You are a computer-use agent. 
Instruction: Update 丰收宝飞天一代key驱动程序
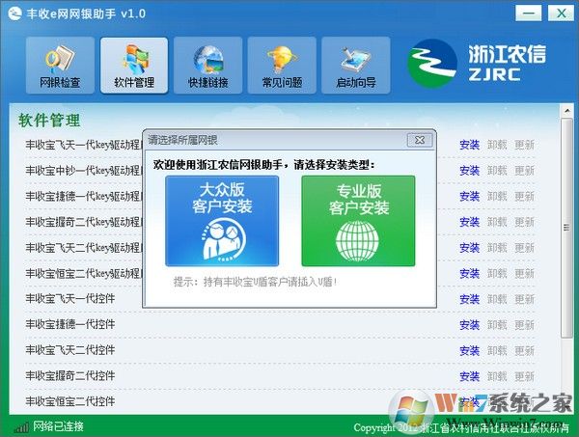tap(524, 145)
